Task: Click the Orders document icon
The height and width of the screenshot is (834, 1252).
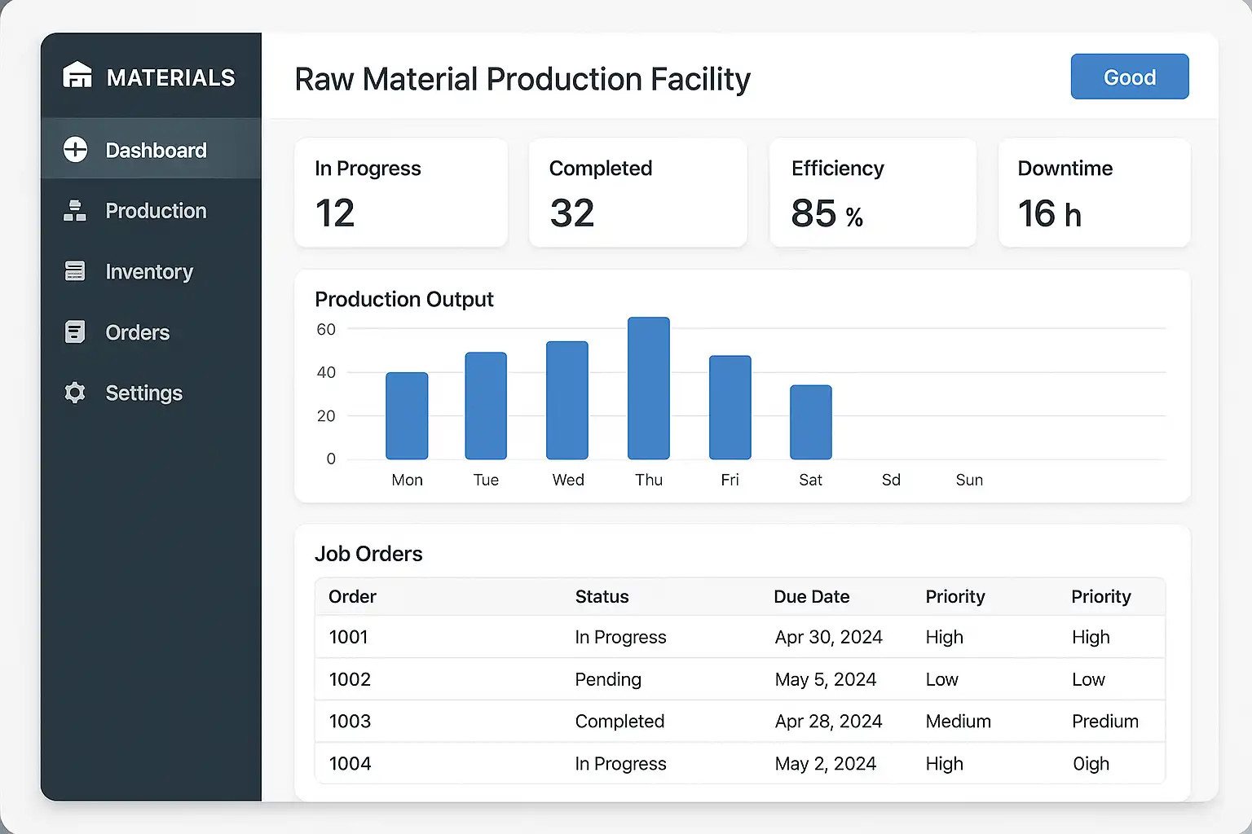Action: click(75, 332)
